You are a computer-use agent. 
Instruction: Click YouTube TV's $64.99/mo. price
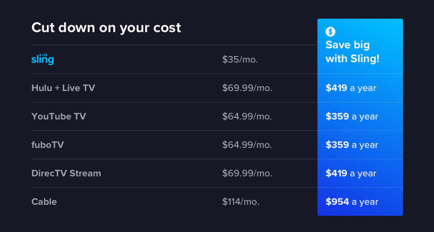(x=247, y=117)
